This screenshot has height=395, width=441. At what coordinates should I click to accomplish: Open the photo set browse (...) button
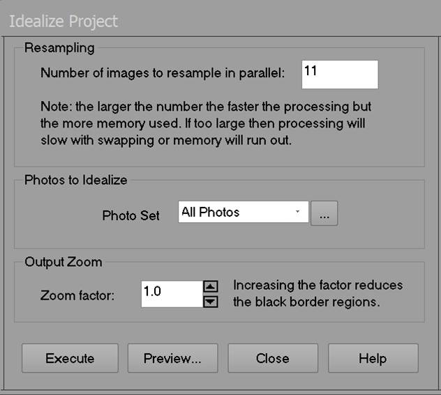pos(324,214)
